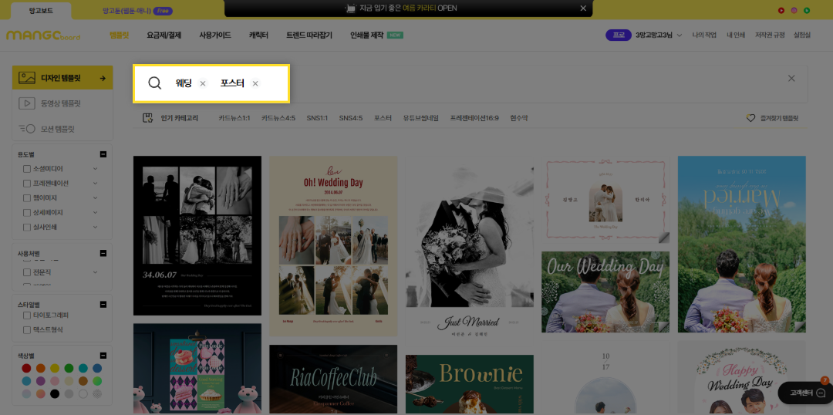Expand the 프레젠테이션 chevron
The height and width of the screenshot is (415, 833).
[x=95, y=184]
